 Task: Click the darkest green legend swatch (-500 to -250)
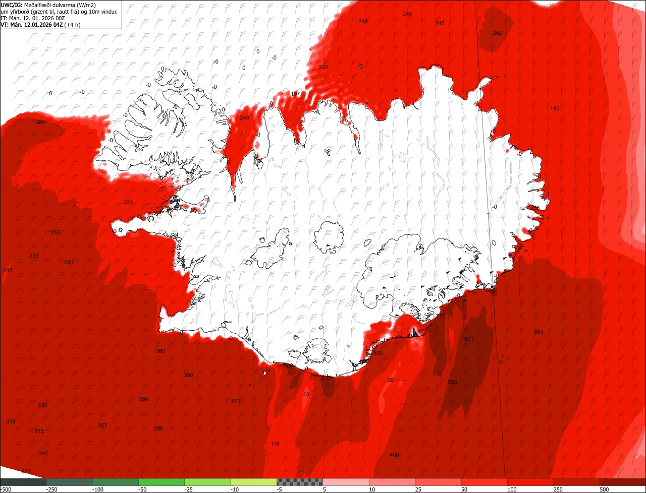(23, 482)
